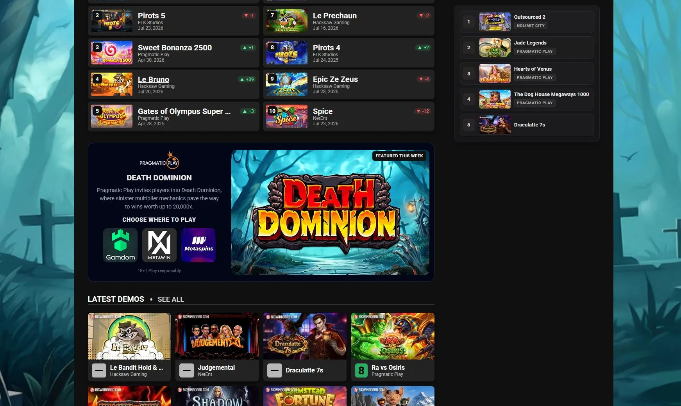Open the Le Bandit Hold demo thumbnail
The width and height of the screenshot is (681, 406).
point(129,336)
